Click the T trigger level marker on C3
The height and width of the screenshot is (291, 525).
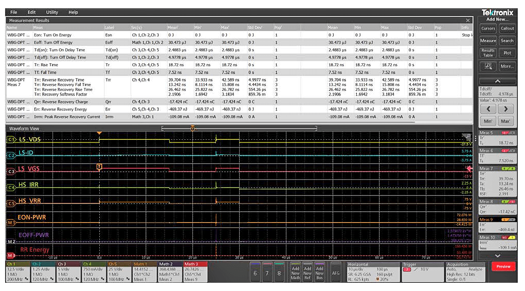coord(99,167)
